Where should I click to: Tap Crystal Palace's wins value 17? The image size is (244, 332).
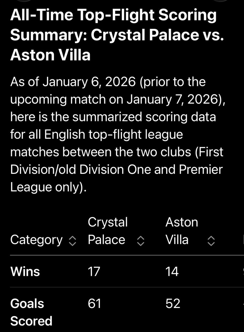tap(94, 271)
